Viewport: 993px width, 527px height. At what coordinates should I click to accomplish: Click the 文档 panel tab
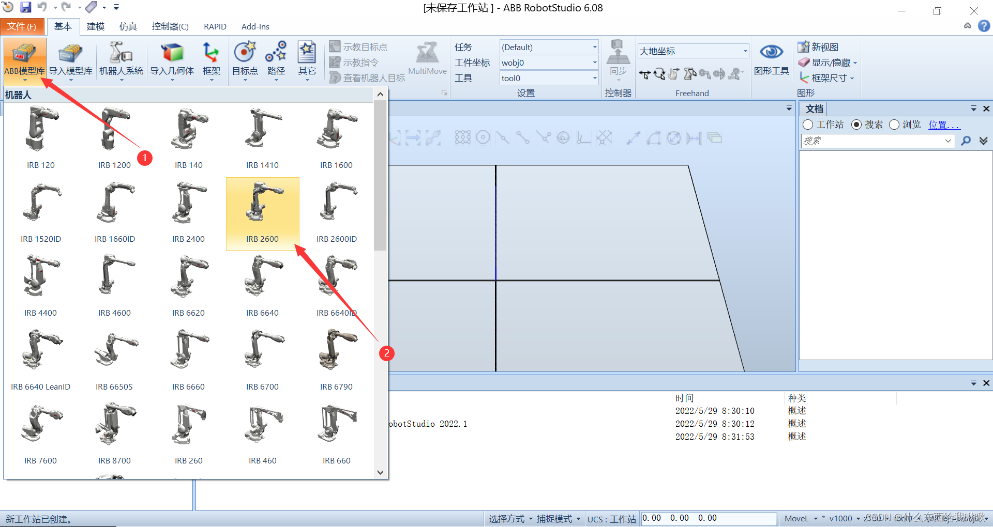point(814,109)
